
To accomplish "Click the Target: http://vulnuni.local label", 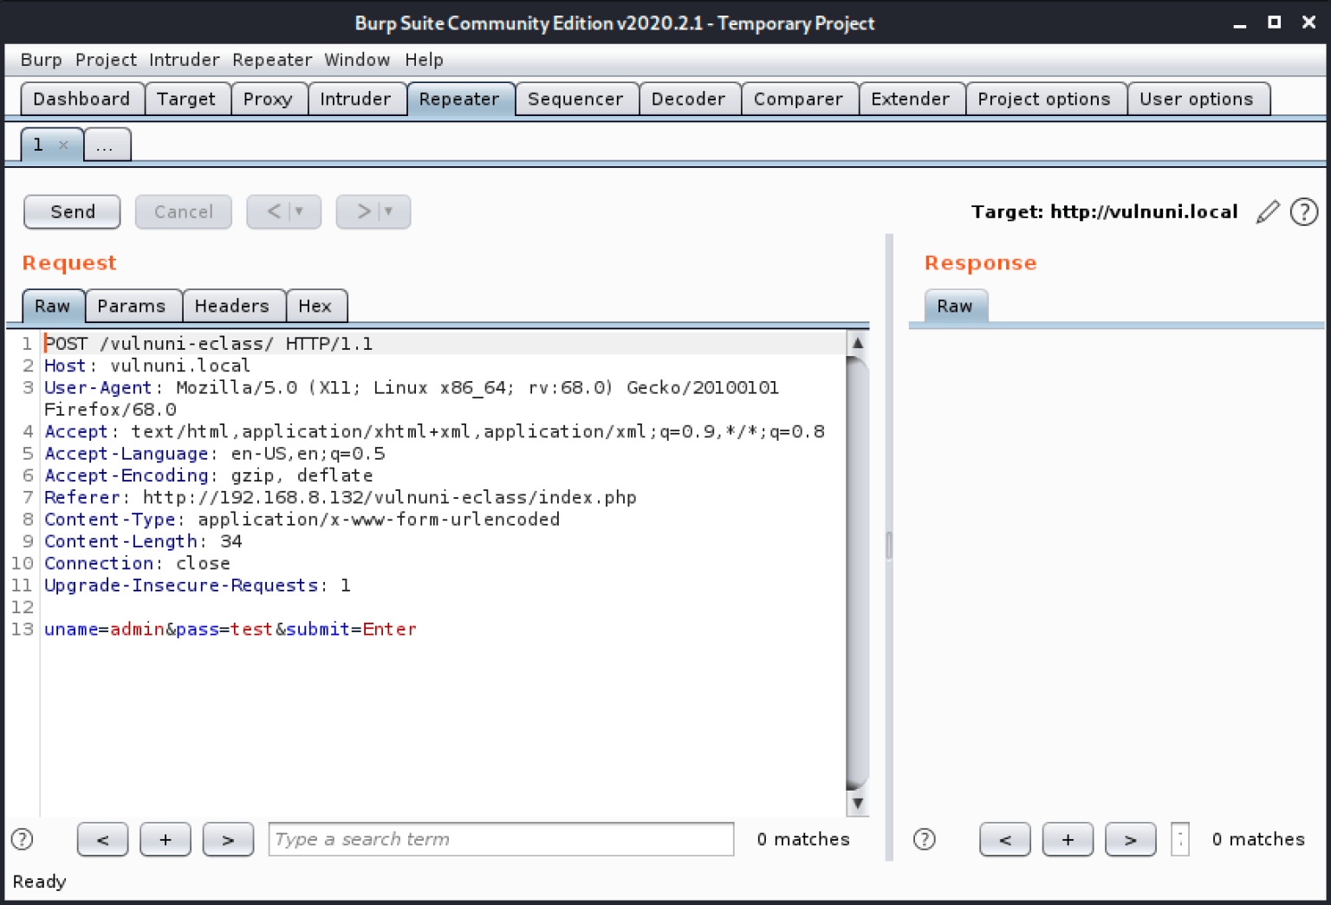I will [x=1104, y=211].
